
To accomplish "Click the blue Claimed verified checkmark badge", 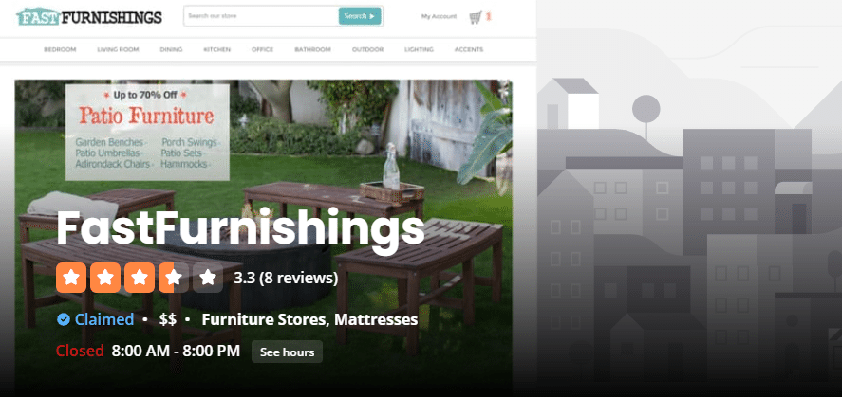I will pyautogui.click(x=64, y=320).
